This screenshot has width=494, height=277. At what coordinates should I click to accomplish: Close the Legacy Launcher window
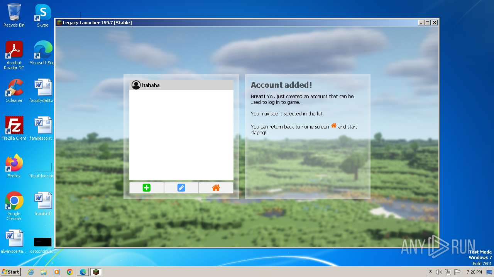click(435, 23)
